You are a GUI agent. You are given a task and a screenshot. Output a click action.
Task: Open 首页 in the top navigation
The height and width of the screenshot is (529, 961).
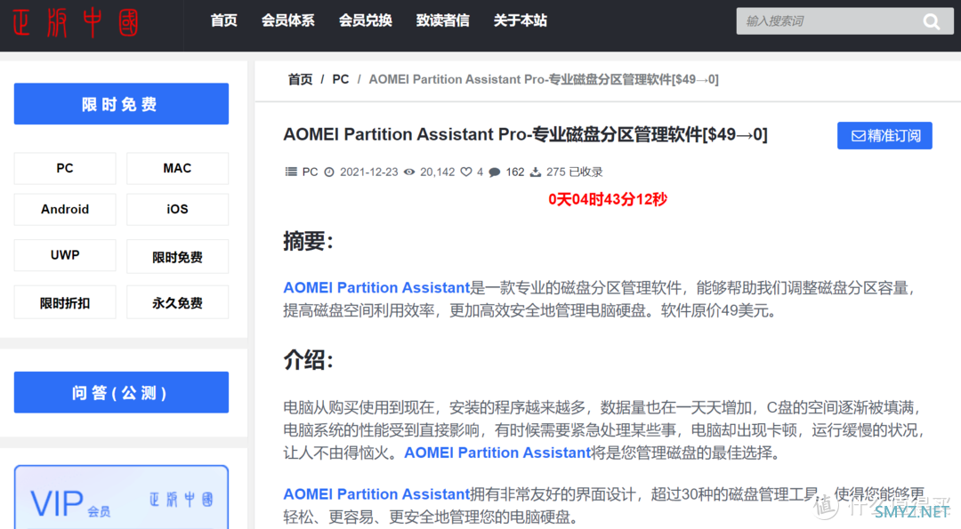223,20
